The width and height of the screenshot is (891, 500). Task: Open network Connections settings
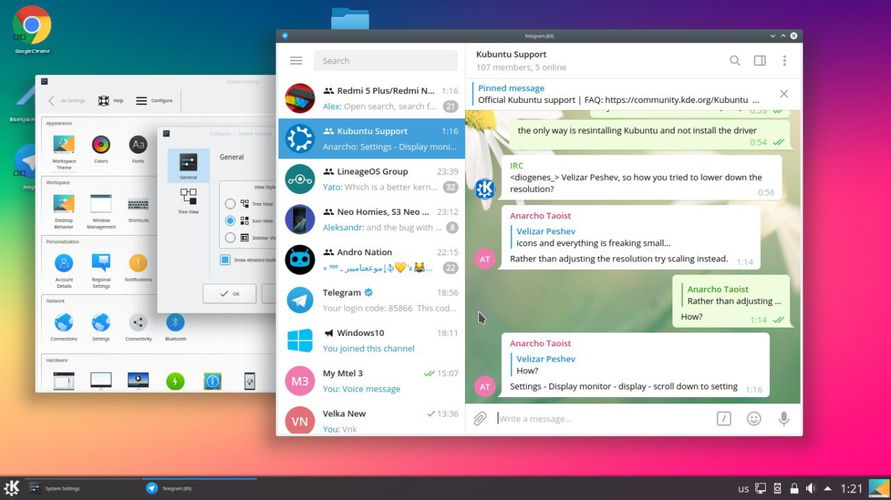click(64, 327)
